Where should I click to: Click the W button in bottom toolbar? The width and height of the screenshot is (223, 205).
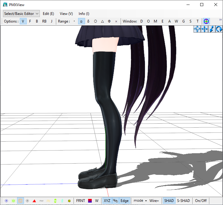pos(97,201)
